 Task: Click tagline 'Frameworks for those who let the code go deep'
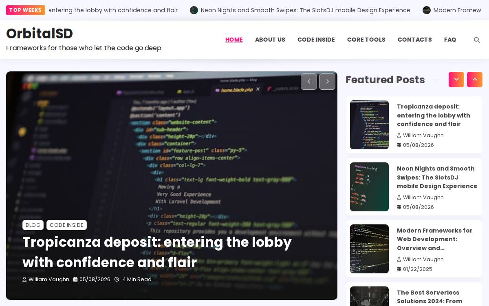click(84, 48)
